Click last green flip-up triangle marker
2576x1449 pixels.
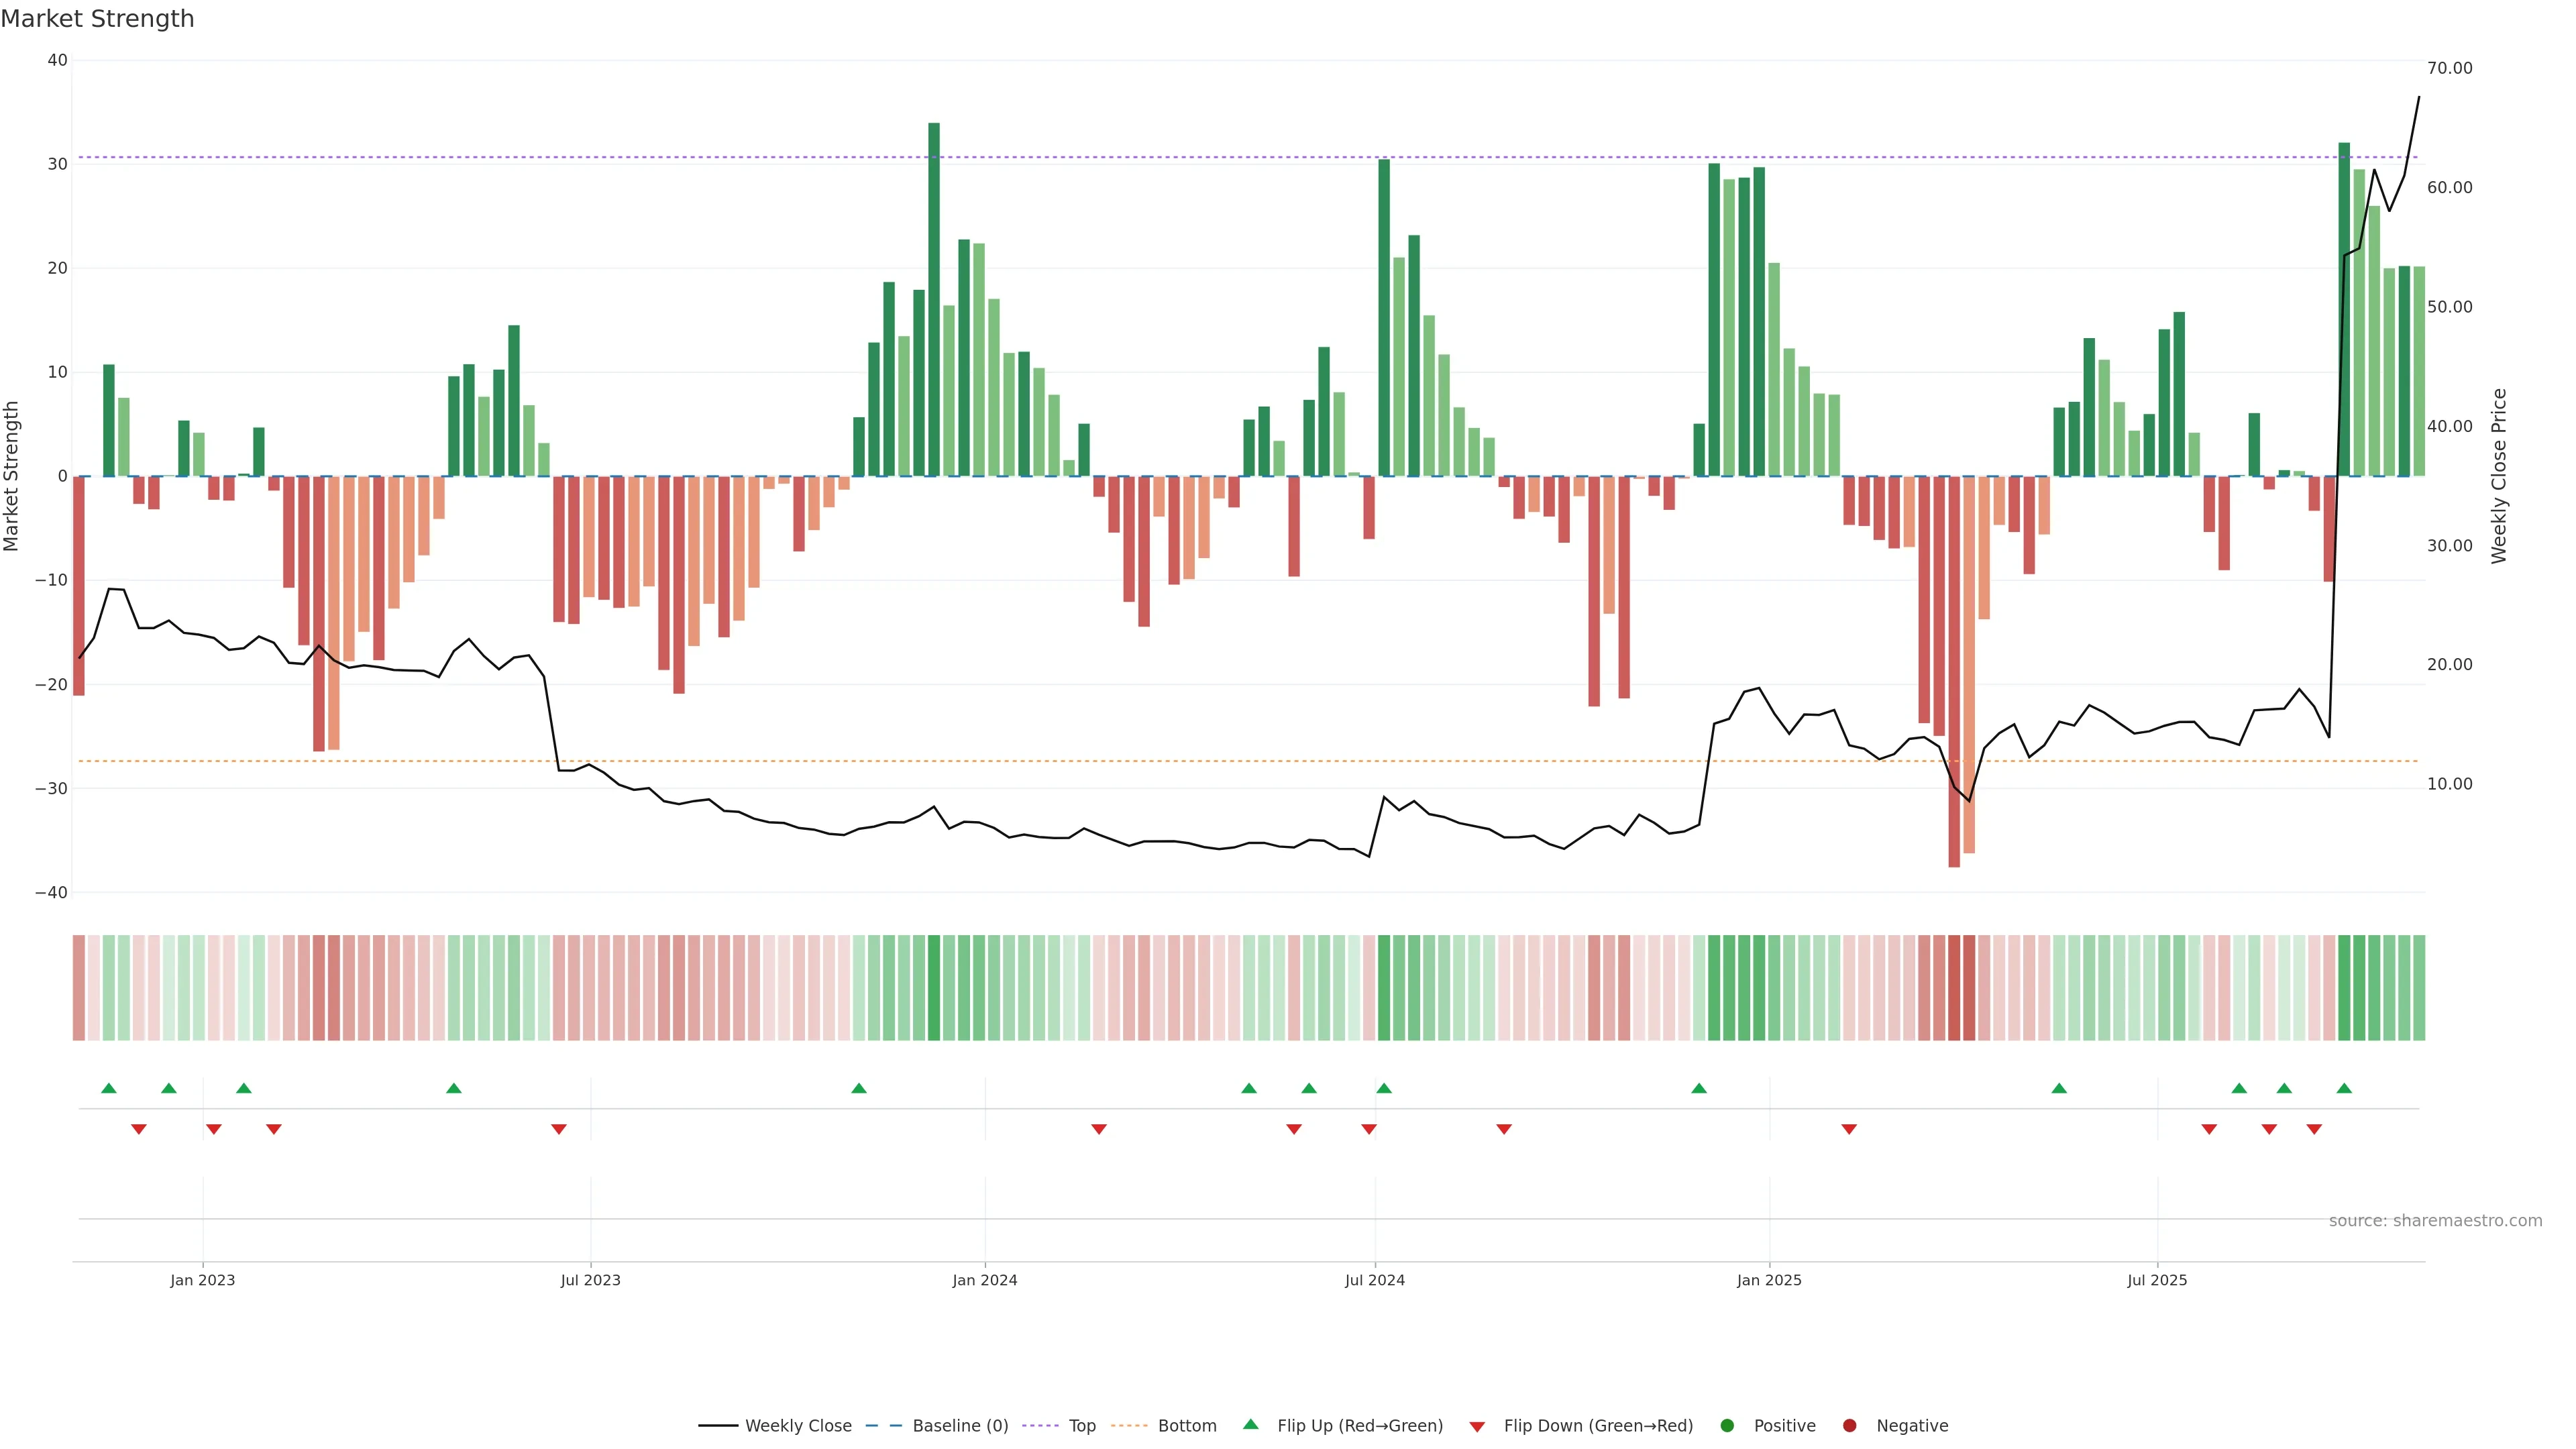(2344, 1088)
